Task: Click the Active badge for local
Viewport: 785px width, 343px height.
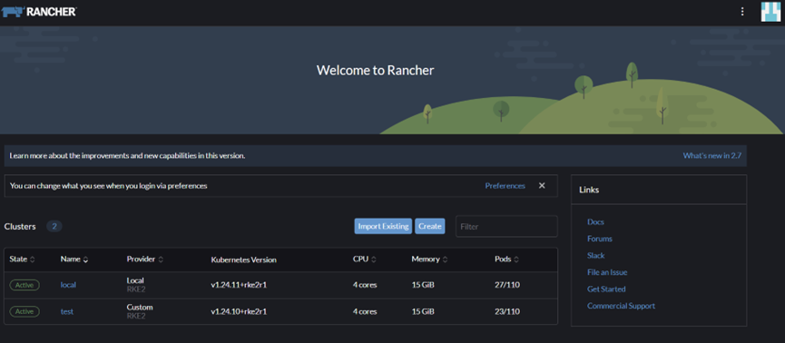Action: click(x=25, y=285)
